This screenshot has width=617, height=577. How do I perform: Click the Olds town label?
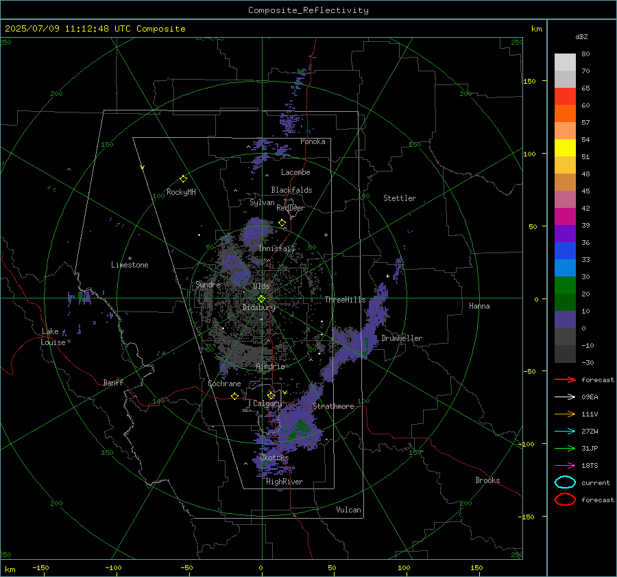[x=261, y=286]
